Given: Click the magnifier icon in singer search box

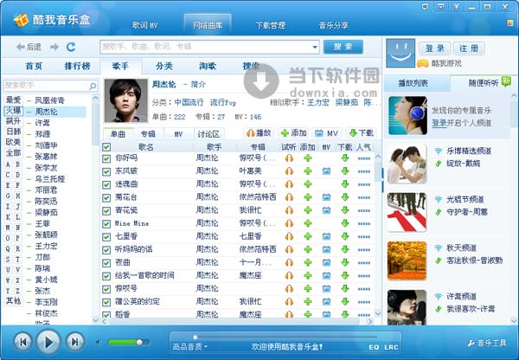Looking at the screenshot, I should tap(93, 87).
